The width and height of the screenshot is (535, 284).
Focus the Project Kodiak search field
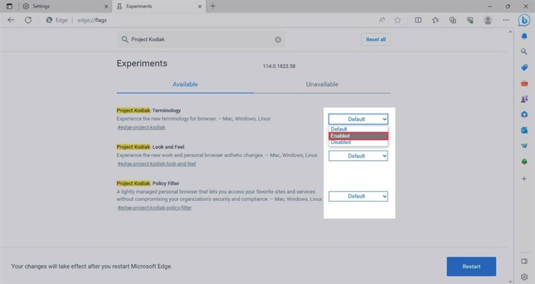click(201, 40)
